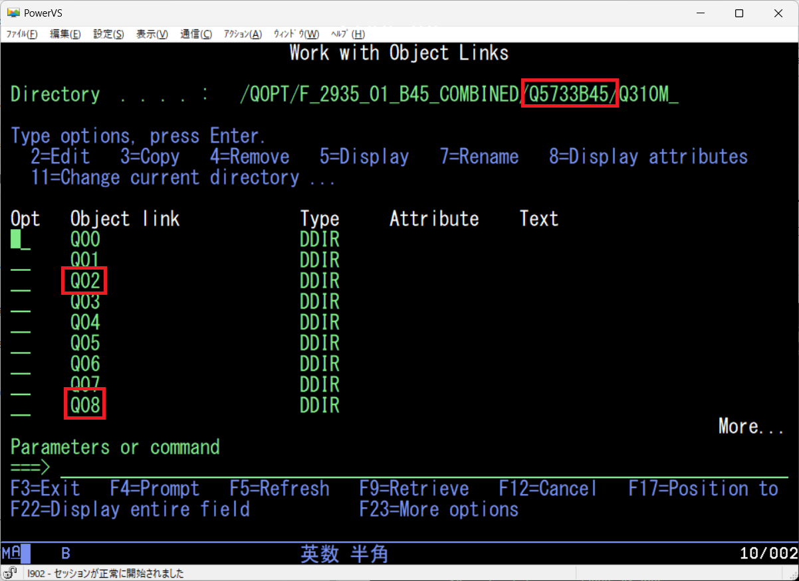
Task: Select the Q05 object link
Action: pos(85,343)
